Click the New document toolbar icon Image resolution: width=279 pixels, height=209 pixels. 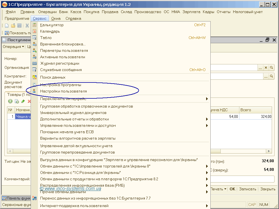point(7,26)
